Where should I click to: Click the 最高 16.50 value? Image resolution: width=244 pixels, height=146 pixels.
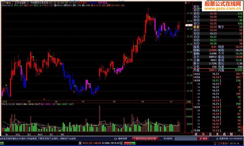pyautogui.click(x=240, y=57)
